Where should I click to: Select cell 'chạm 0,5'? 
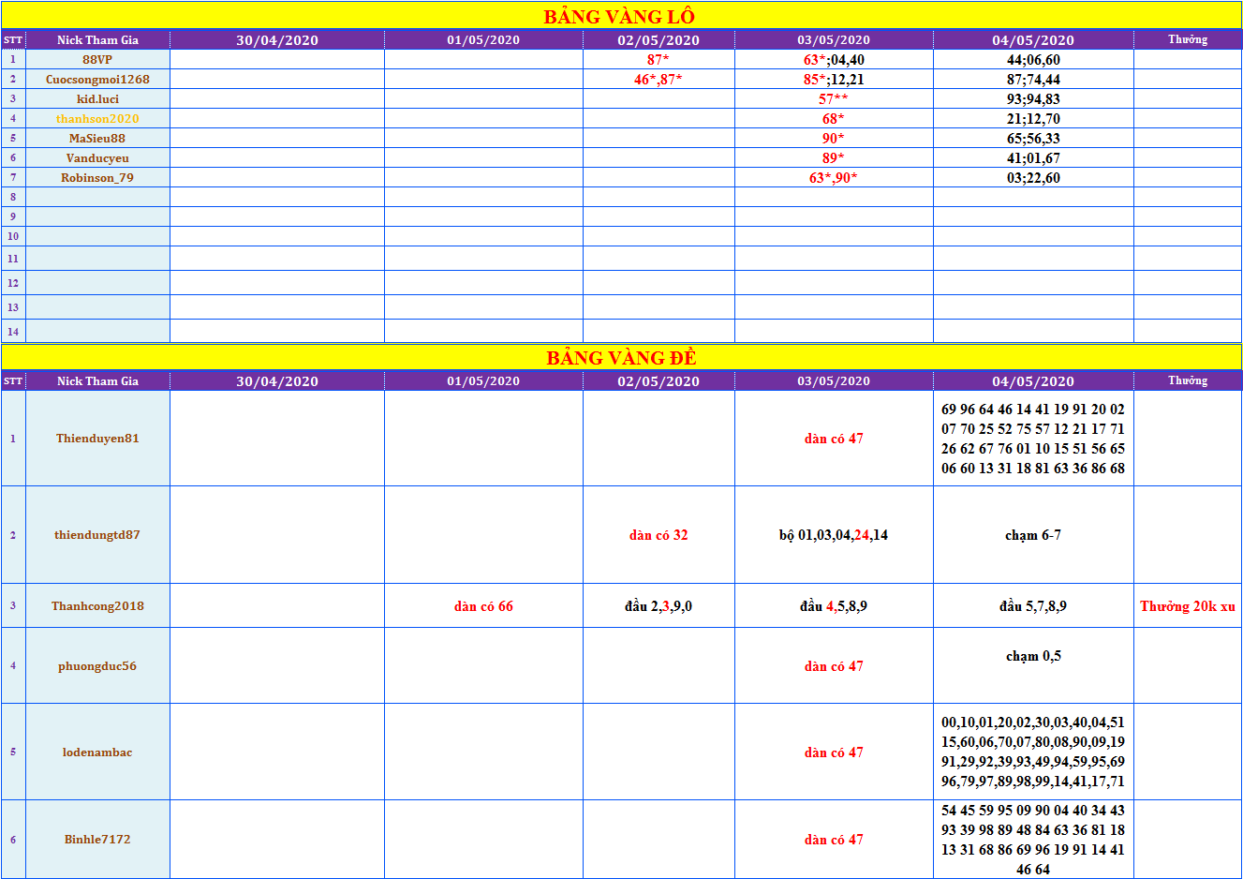pyautogui.click(x=1033, y=665)
